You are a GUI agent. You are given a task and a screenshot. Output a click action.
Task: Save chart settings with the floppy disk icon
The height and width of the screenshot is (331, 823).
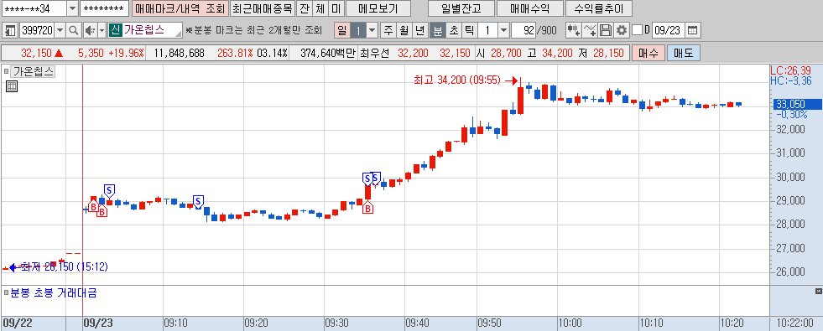606,30
